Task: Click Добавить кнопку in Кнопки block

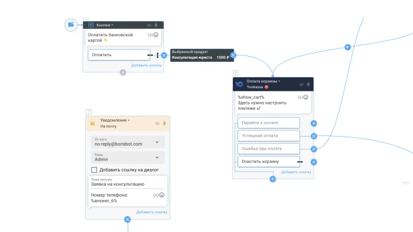Action: click(x=146, y=65)
